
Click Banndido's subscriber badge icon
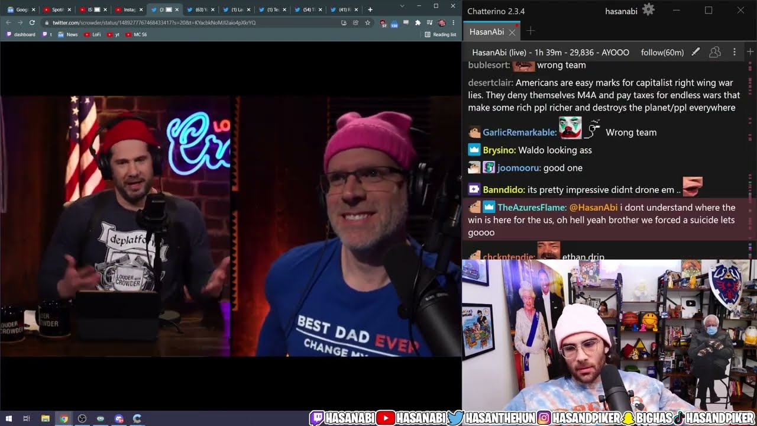pos(474,189)
